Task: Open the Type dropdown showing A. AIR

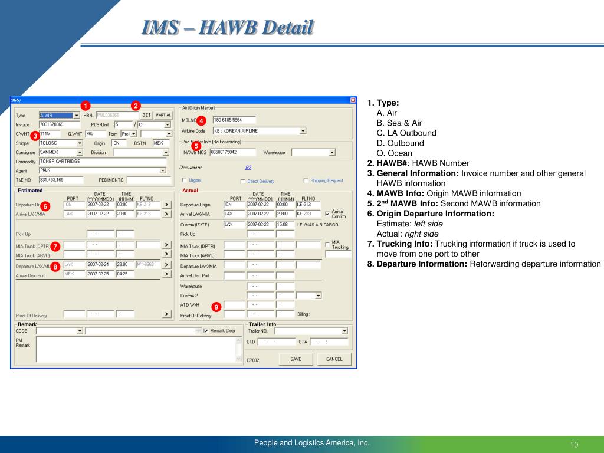Action: click(x=76, y=116)
